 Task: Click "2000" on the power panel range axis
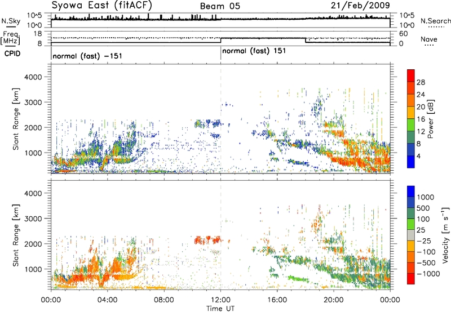click(x=33, y=127)
